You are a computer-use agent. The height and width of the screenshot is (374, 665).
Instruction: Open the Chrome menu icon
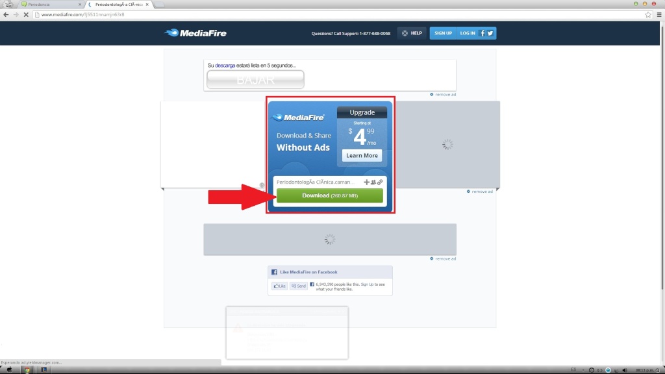click(x=659, y=14)
